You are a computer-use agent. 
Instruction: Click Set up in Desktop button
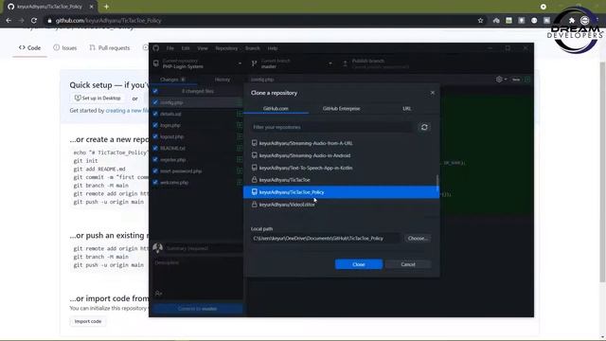pyautogui.click(x=98, y=99)
